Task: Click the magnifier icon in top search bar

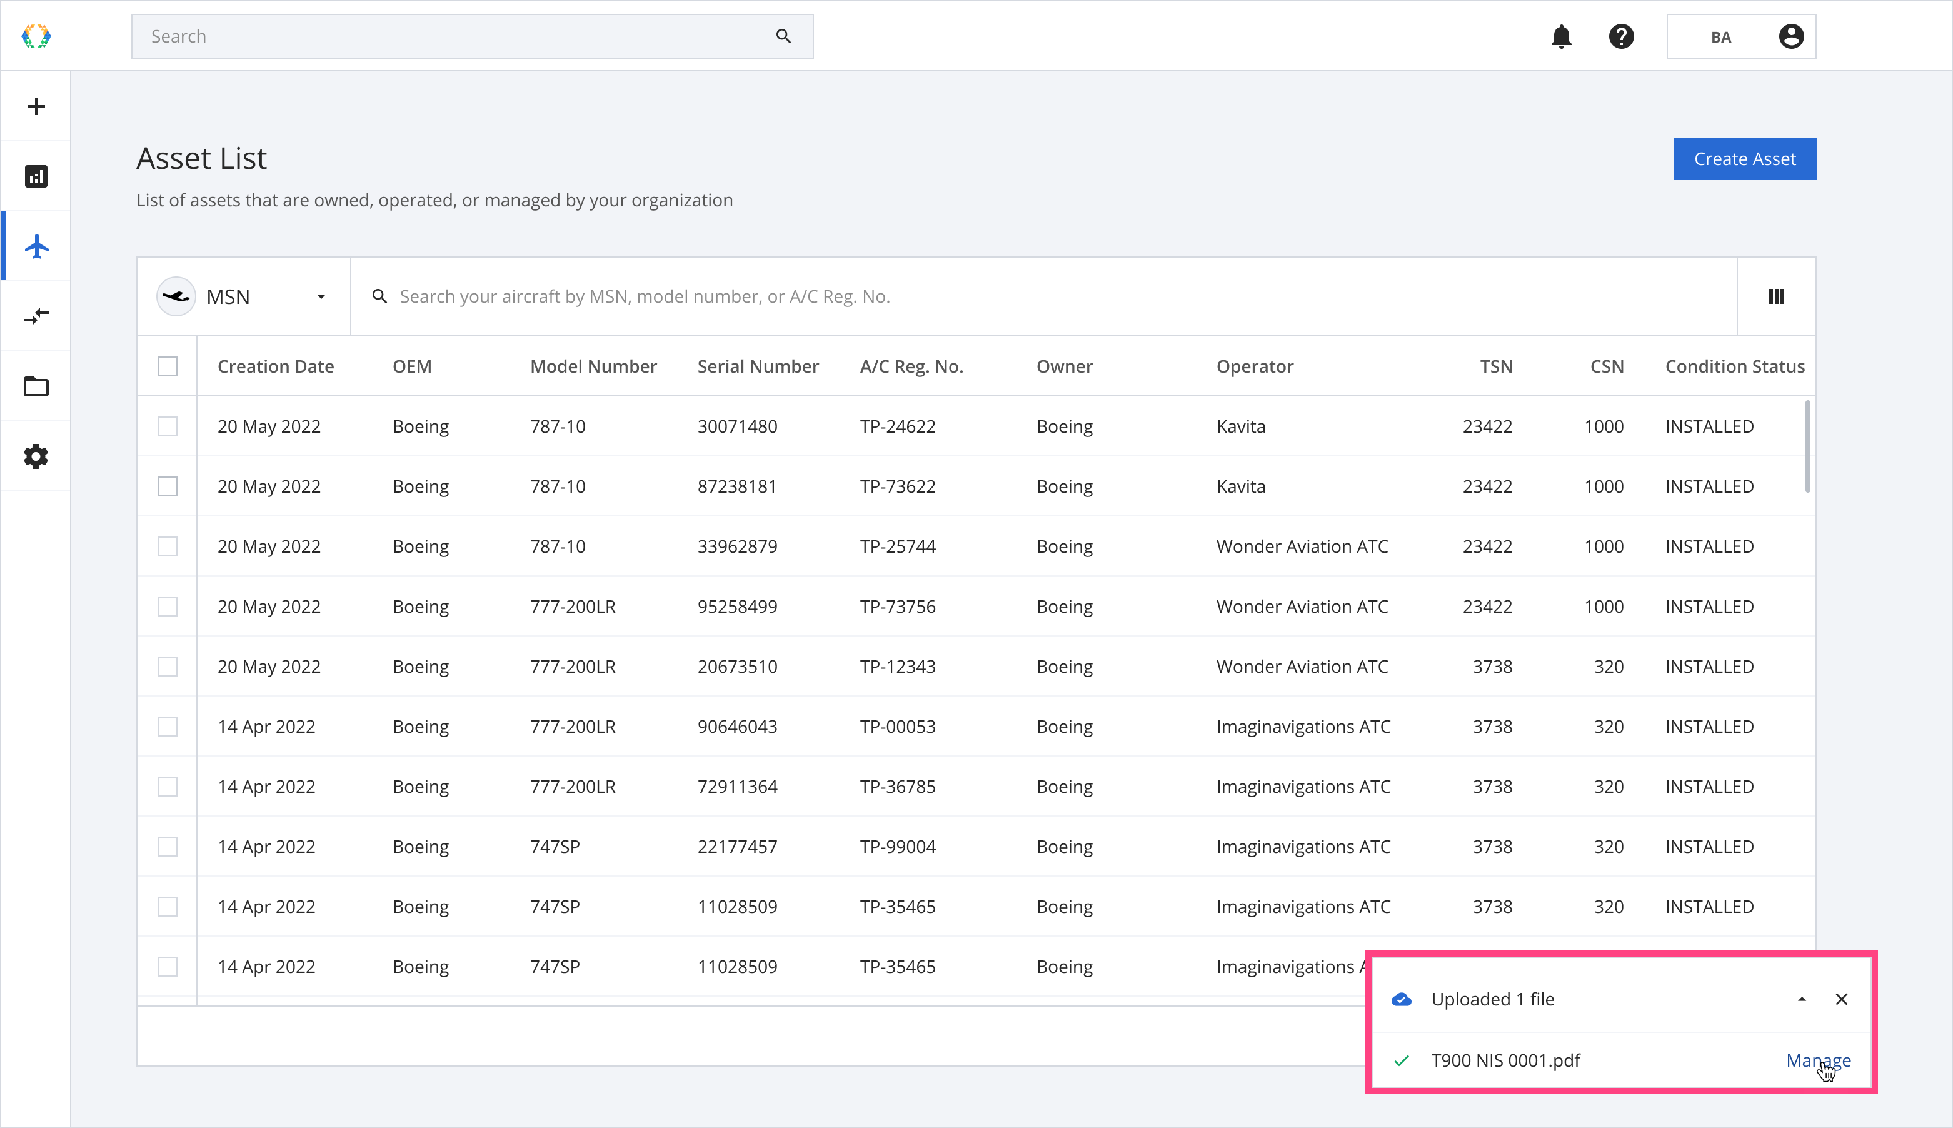Action: pos(784,36)
